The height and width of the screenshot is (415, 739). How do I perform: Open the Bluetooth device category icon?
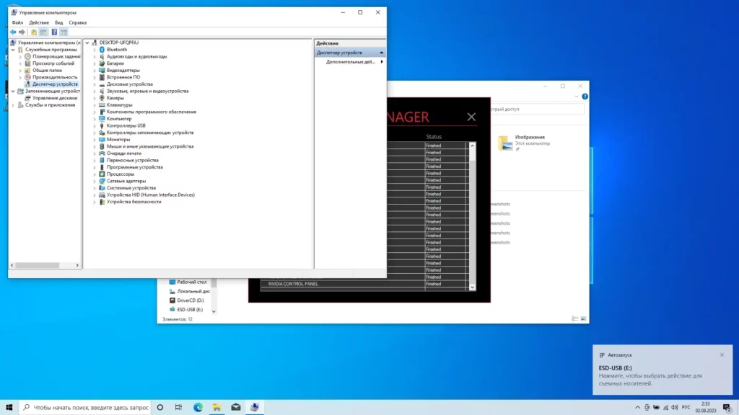point(102,50)
